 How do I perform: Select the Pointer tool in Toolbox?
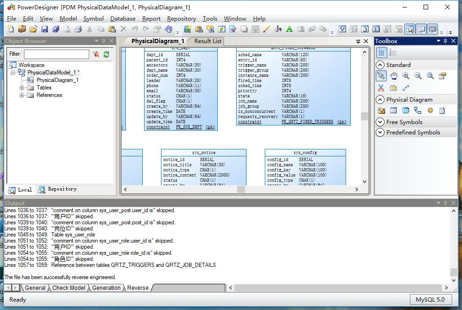[x=381, y=76]
